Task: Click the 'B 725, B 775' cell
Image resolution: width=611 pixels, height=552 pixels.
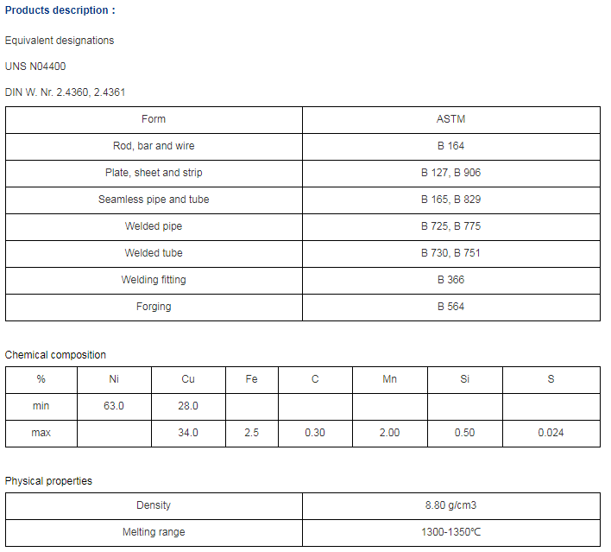Action: pos(450,226)
